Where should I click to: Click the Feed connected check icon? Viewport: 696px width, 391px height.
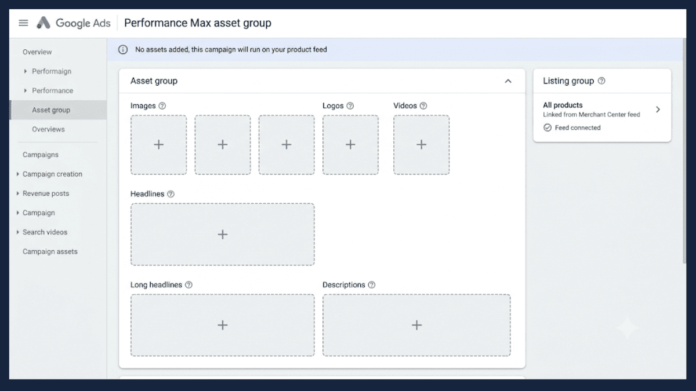point(548,128)
